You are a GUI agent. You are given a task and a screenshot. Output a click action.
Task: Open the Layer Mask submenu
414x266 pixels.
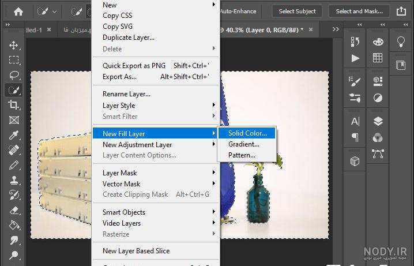(156, 173)
